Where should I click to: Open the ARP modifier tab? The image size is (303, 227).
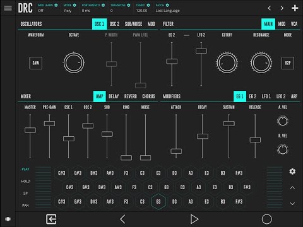pyautogui.click(x=294, y=96)
